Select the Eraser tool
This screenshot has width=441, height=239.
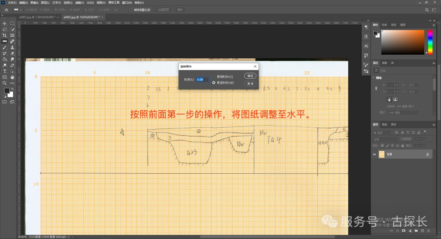[x=12, y=53]
